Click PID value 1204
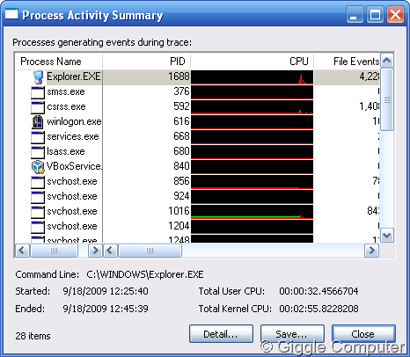 (179, 226)
